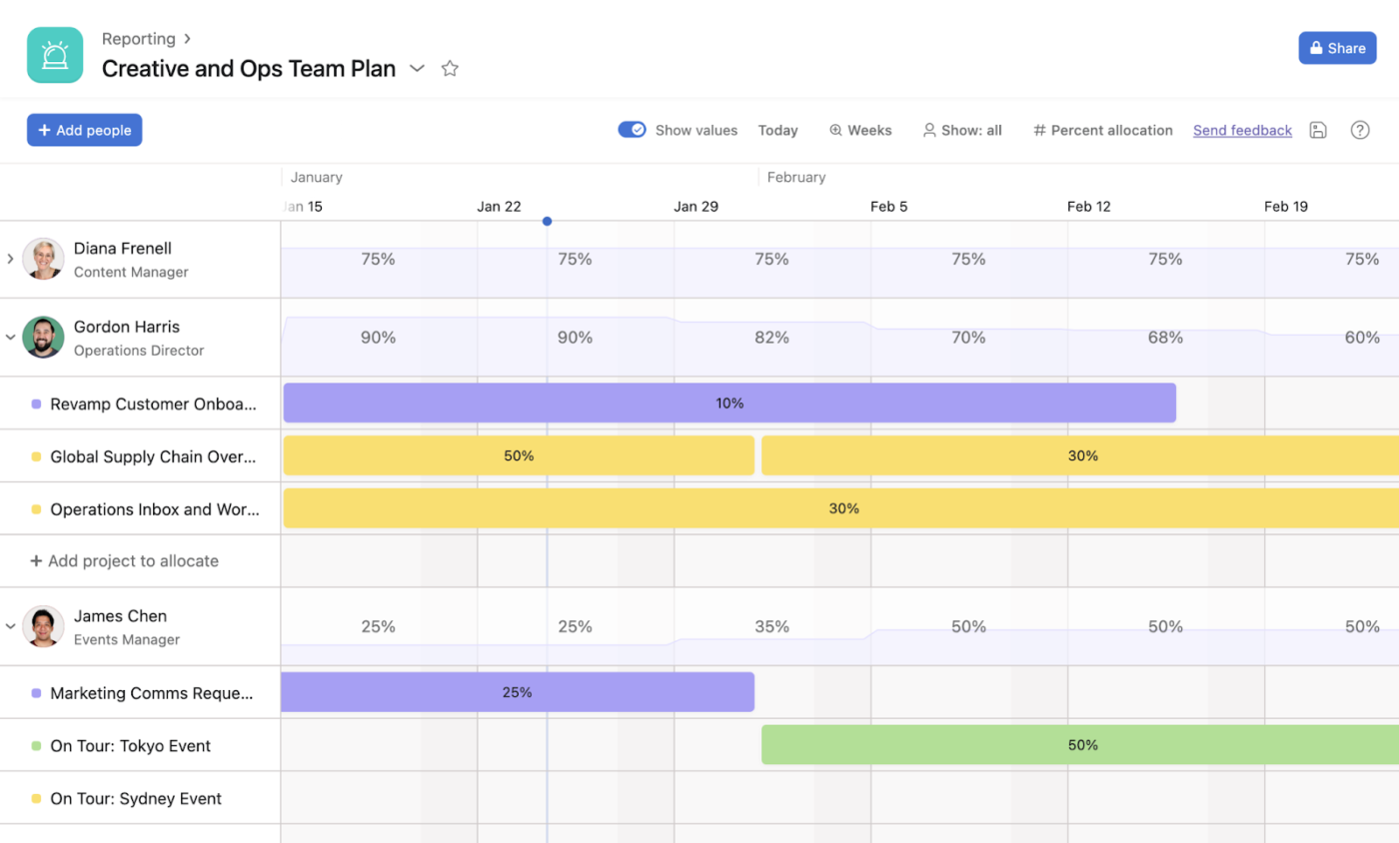Click the star favorite icon
Image resolution: width=1399 pixels, height=843 pixels.
(450, 69)
